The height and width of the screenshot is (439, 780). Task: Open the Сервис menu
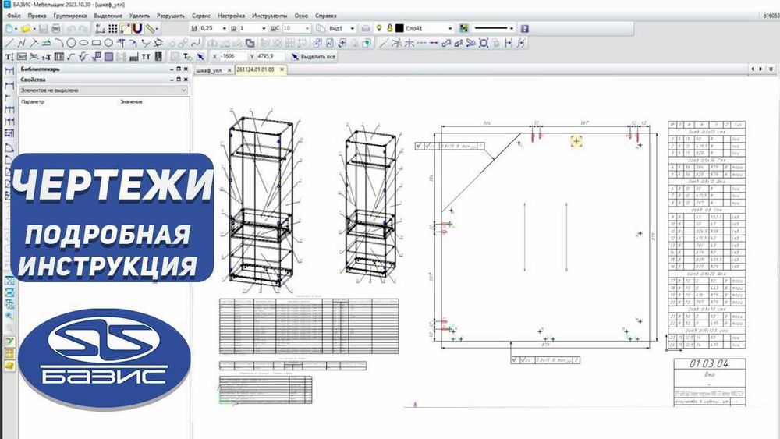201,16
